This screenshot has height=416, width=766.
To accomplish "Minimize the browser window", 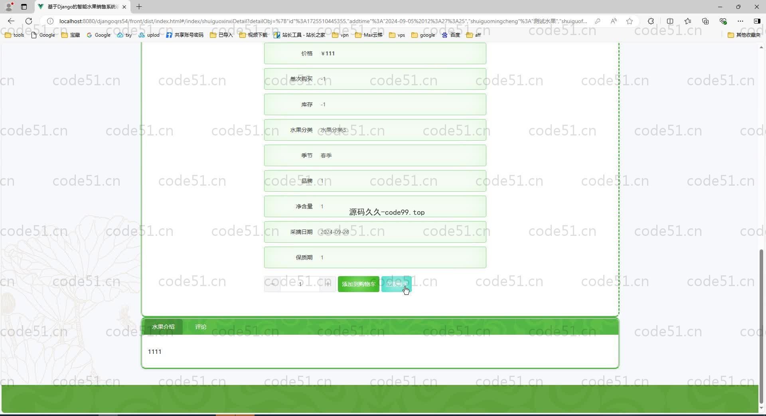I will coord(720,7).
